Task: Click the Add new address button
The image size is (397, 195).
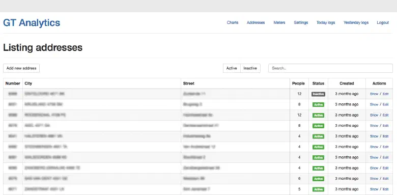Action: (21, 68)
